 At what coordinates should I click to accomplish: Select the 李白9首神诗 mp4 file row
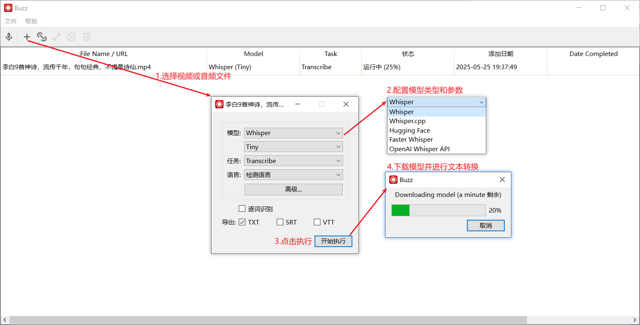(104, 67)
